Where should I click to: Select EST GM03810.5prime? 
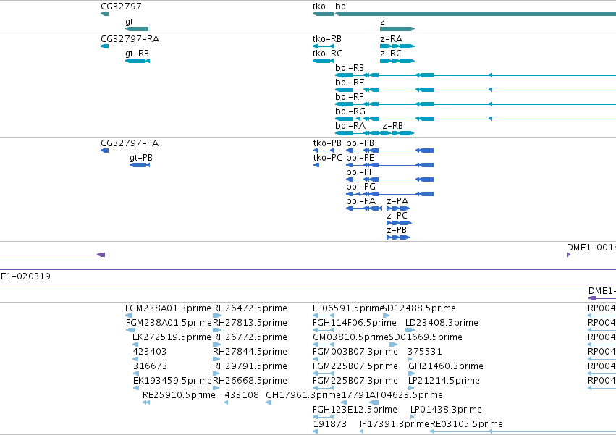tap(351, 337)
